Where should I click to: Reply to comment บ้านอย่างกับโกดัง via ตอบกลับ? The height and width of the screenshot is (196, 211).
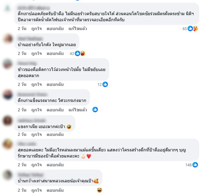coord(55,53)
